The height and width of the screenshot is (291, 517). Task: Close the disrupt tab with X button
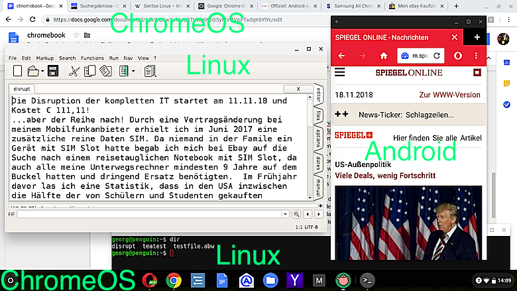pos(298,89)
